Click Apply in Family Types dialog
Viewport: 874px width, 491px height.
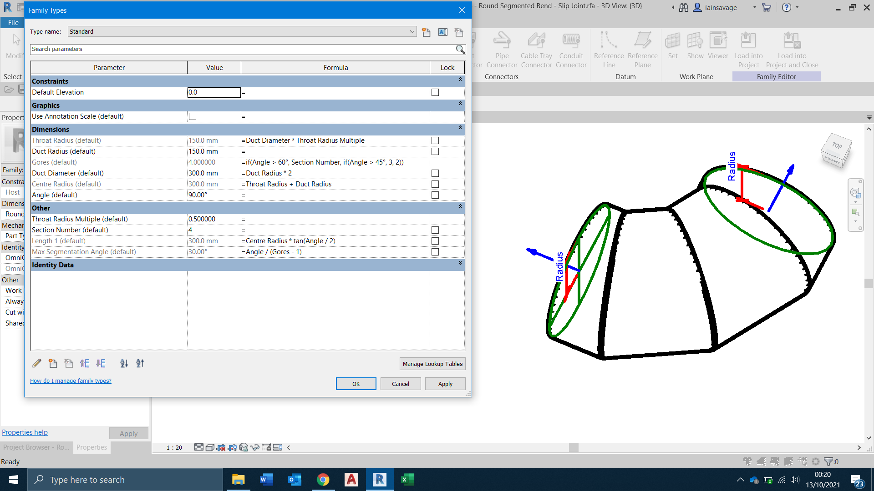click(x=445, y=384)
